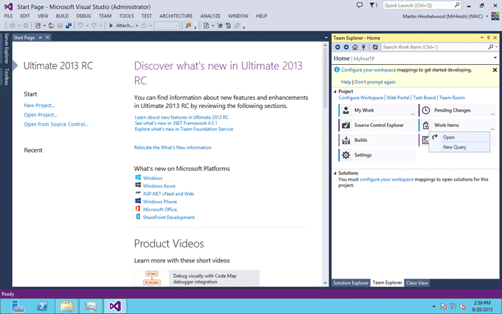Click the File Explorer taskbar icon

click(x=67, y=306)
